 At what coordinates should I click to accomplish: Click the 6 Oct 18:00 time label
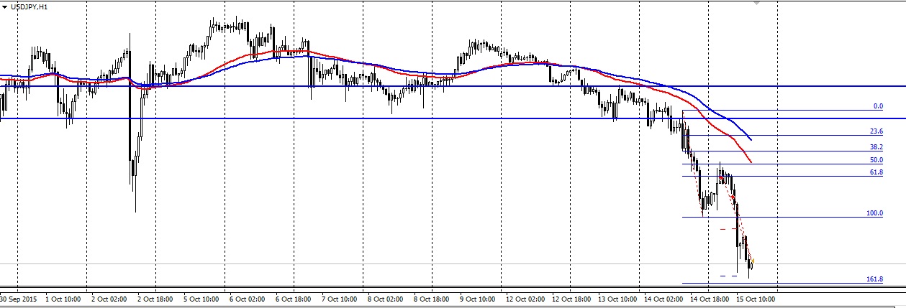click(x=294, y=298)
